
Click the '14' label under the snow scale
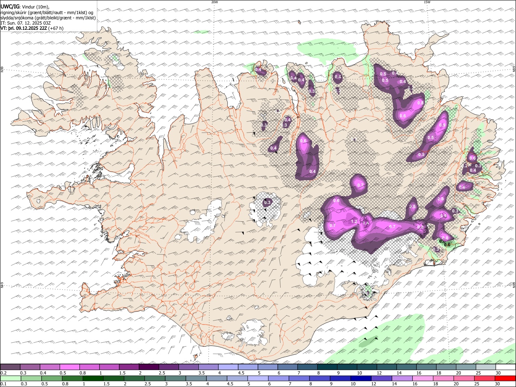click(399, 373)
